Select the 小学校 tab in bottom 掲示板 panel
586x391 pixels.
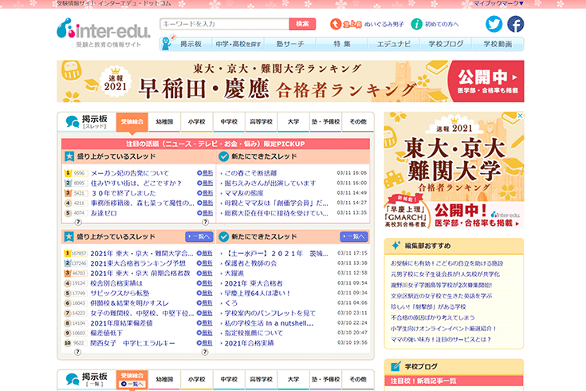pyautogui.click(x=197, y=379)
